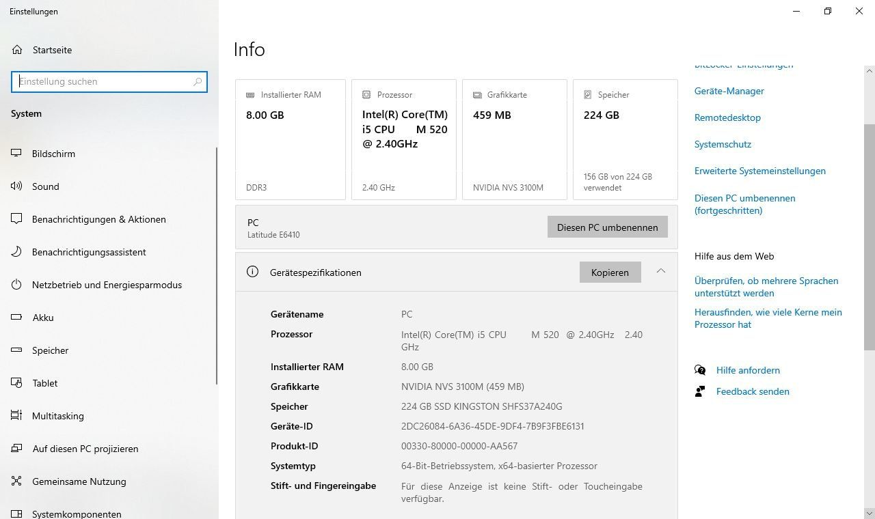Click the Multitasking icon

[x=17, y=416]
